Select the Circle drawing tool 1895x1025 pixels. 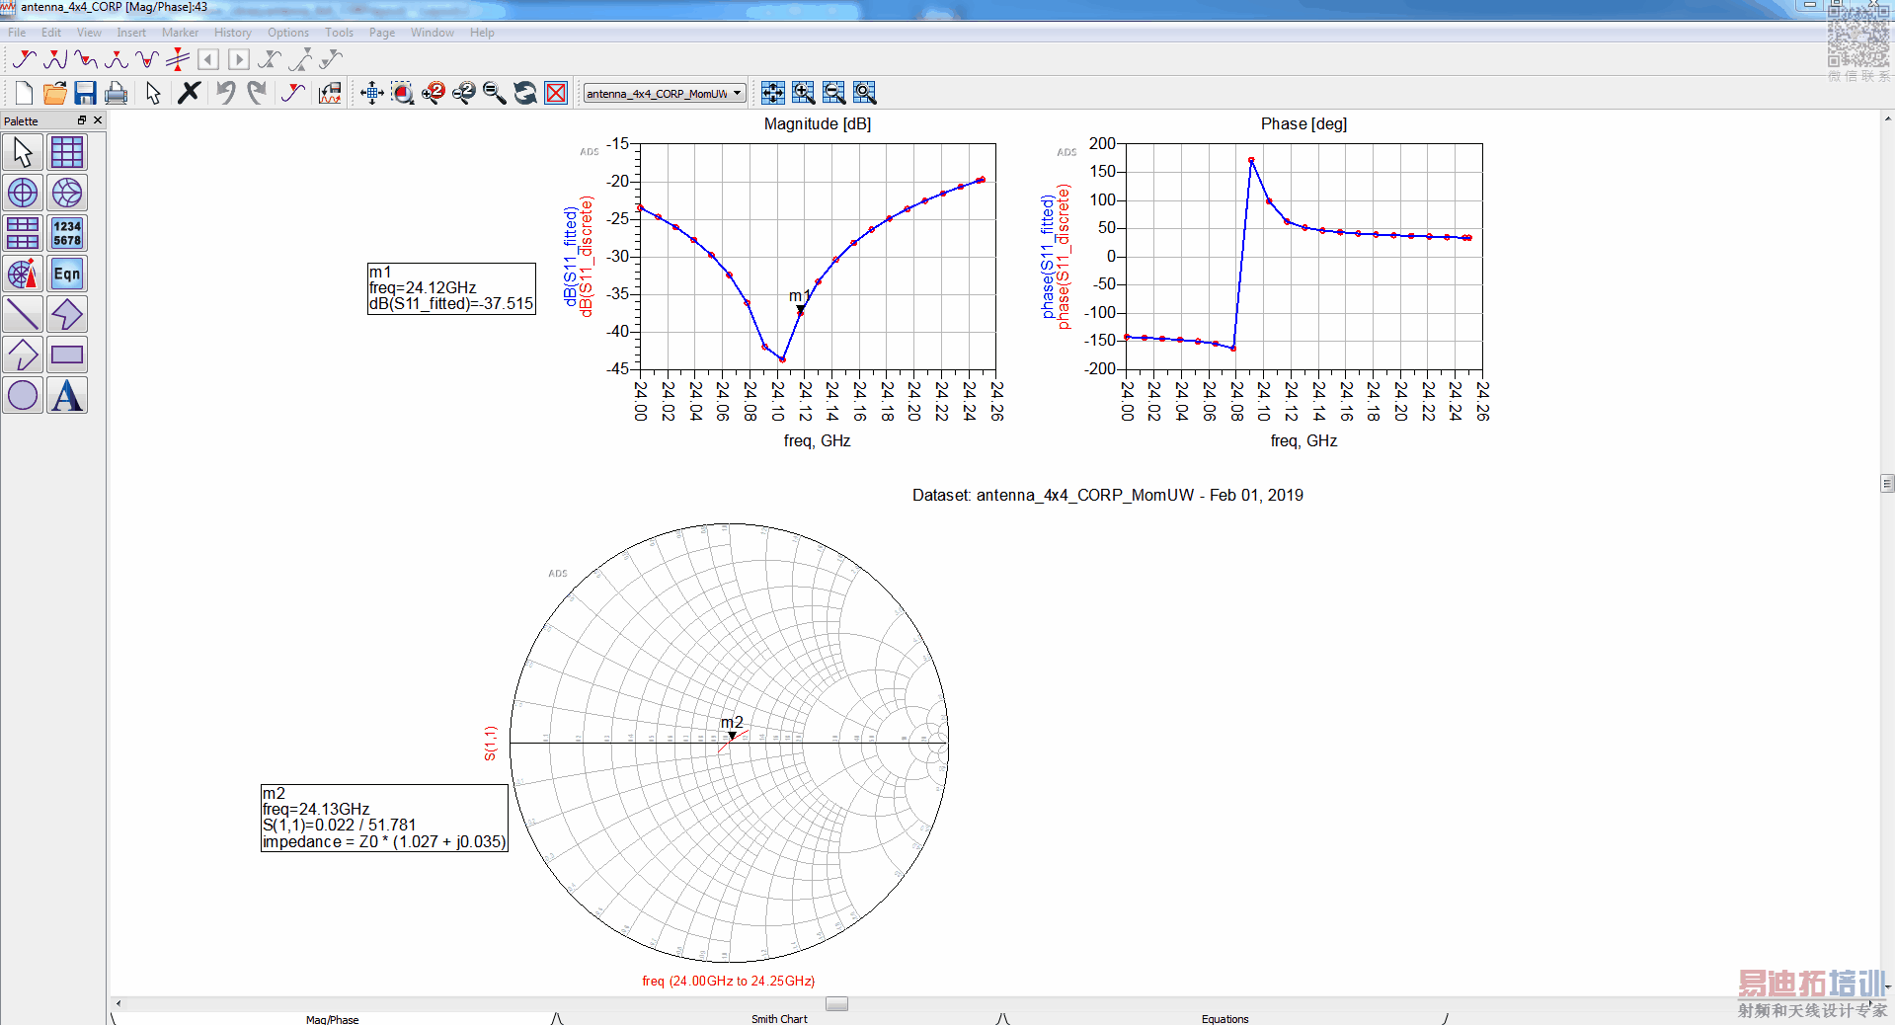click(x=23, y=396)
